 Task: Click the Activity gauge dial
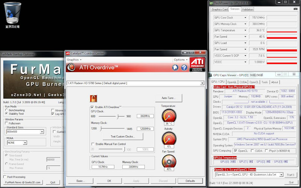point(169,138)
